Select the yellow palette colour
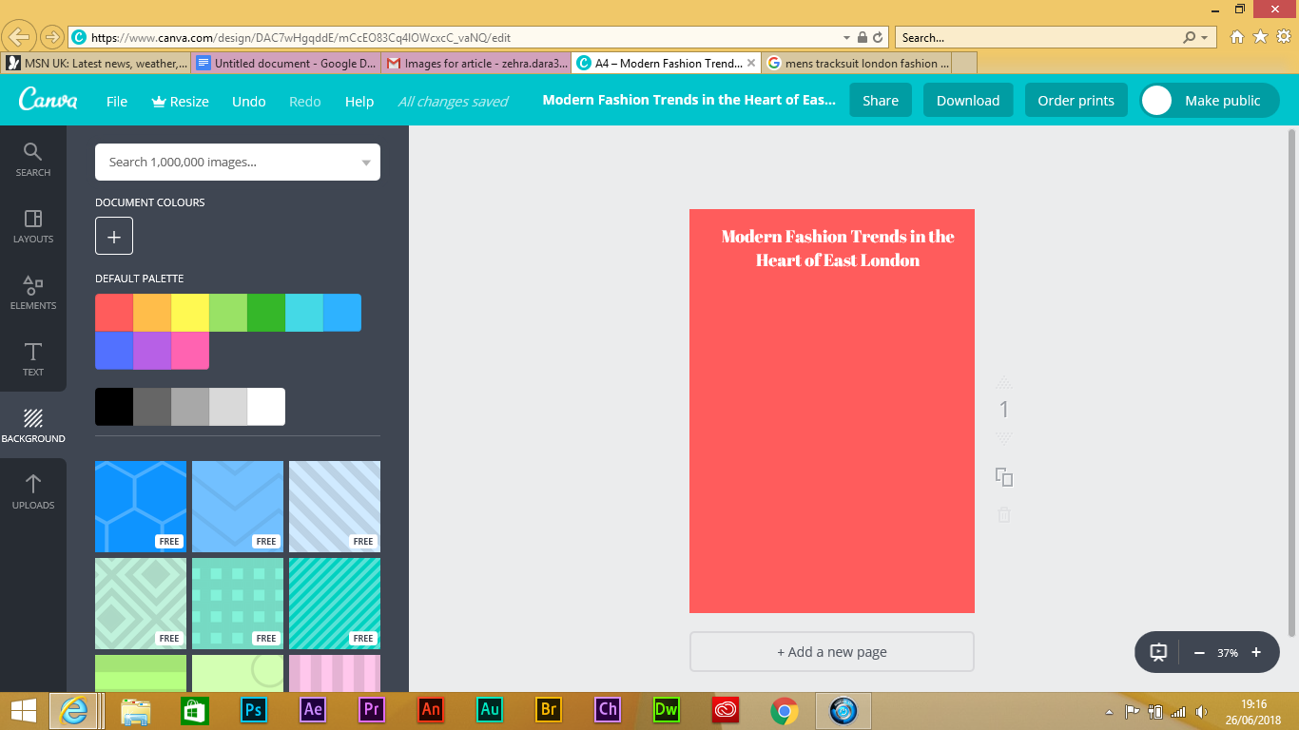 (190, 313)
